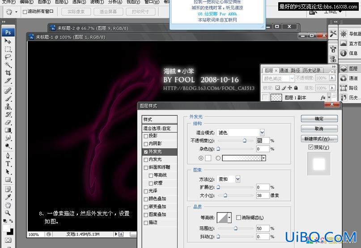Select the Rectangular Marquee tool
This screenshot has width=361, height=248.
[x=8, y=49]
